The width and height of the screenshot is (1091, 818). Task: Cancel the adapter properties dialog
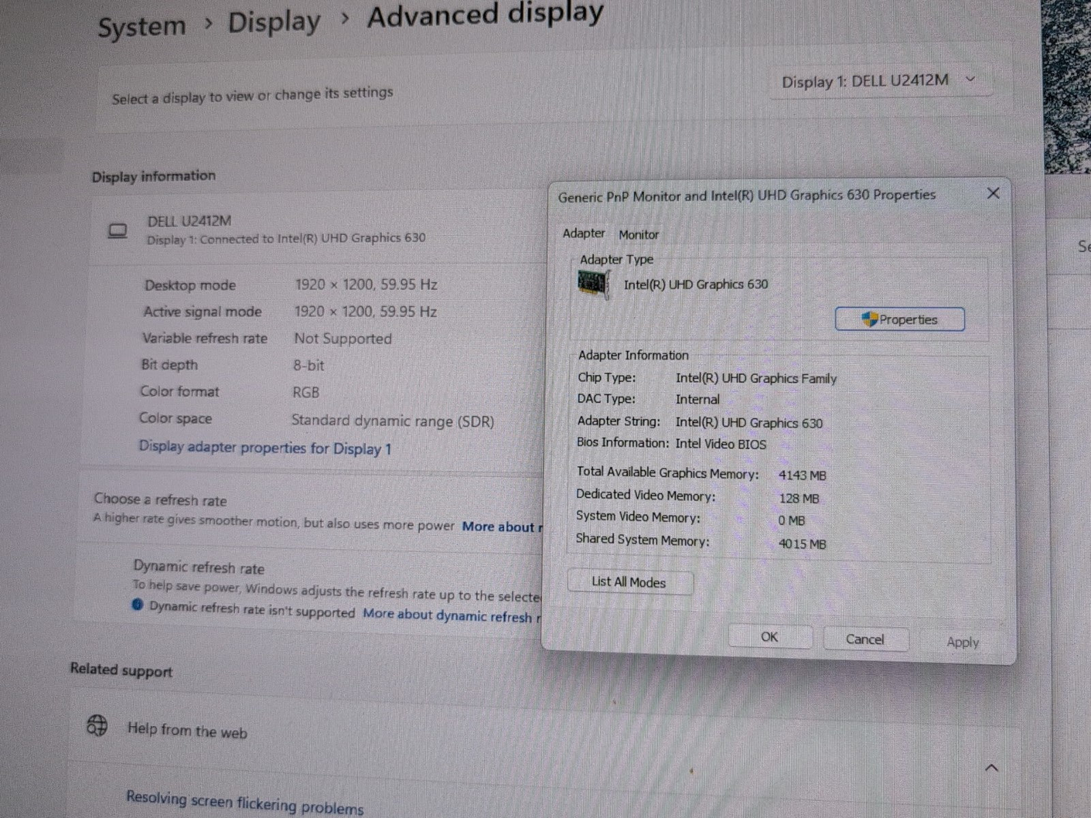tap(865, 639)
